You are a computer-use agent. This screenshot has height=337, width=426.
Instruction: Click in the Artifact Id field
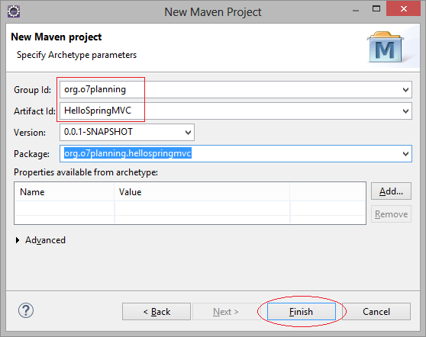pyautogui.click(x=230, y=111)
